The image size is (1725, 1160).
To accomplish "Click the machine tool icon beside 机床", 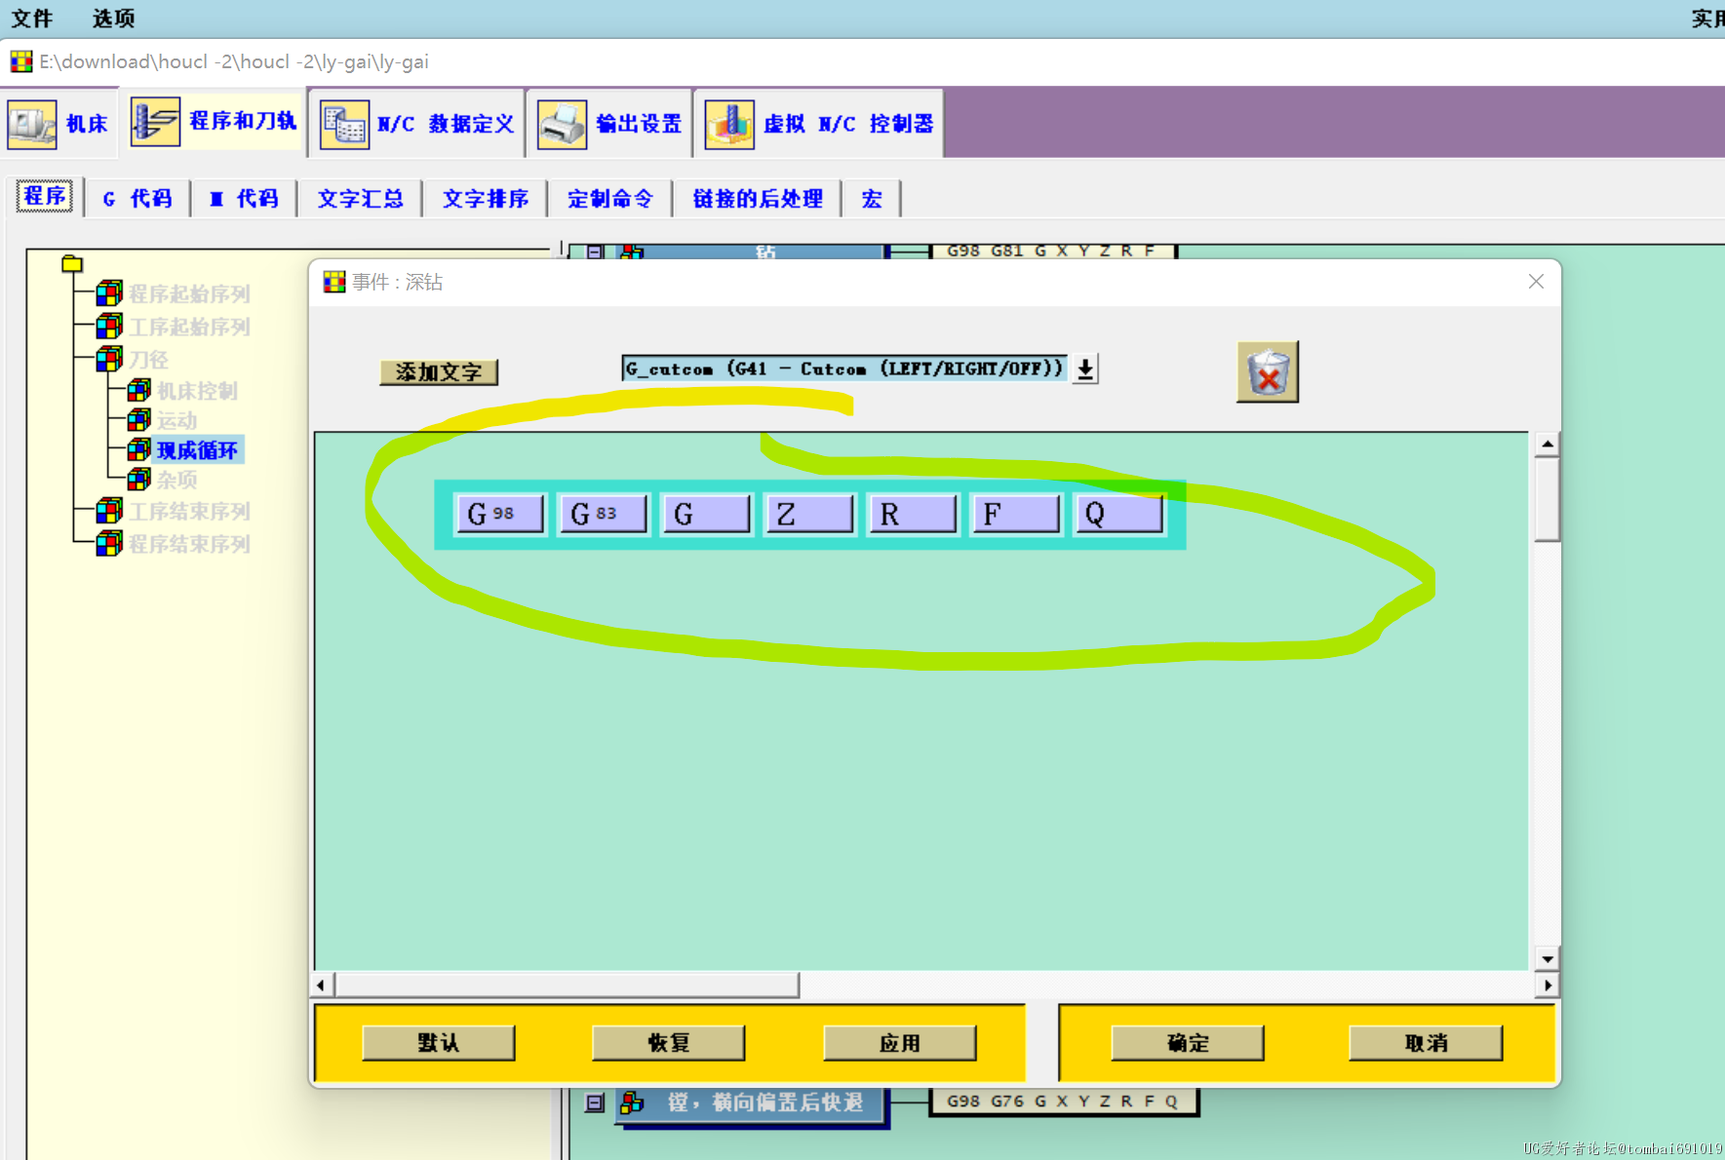I will coord(32,125).
